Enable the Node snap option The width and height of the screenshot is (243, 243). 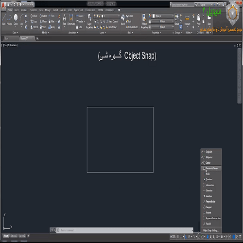pyautogui.click(x=211, y=174)
